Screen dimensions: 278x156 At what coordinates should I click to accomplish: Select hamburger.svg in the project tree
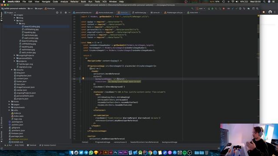point(26,64)
